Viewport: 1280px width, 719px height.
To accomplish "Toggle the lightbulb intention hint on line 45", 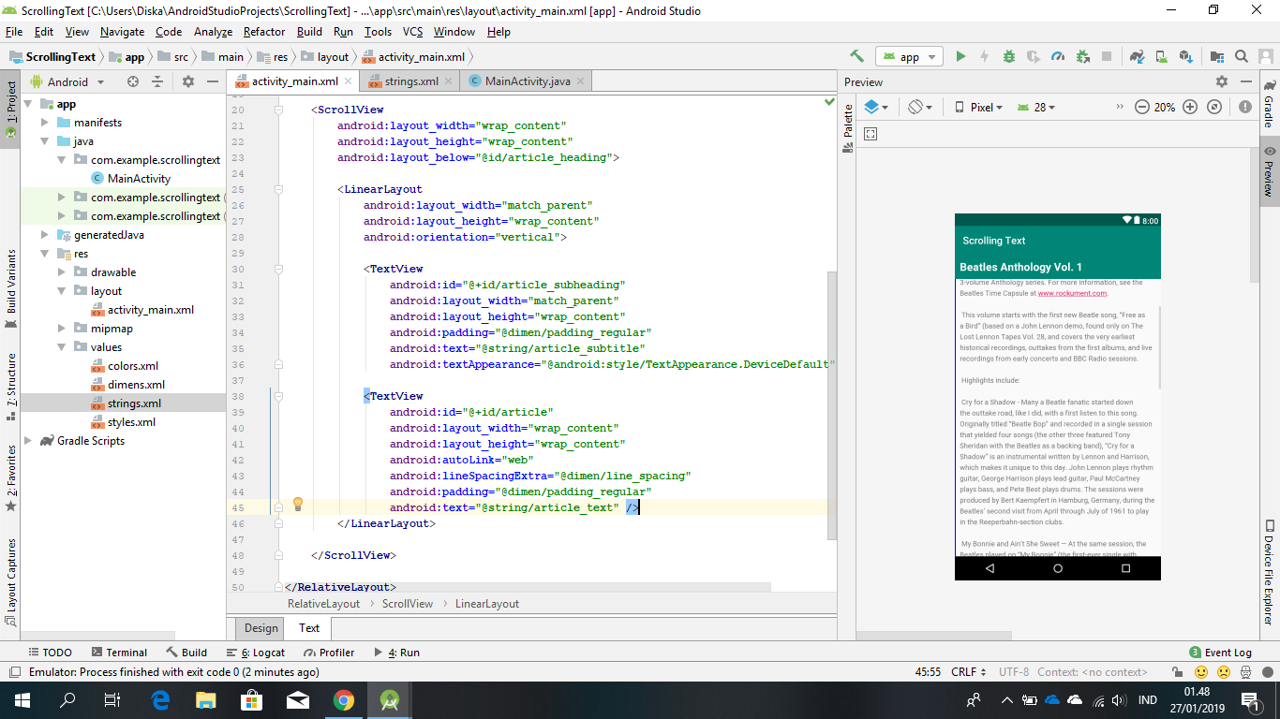I will [x=298, y=505].
